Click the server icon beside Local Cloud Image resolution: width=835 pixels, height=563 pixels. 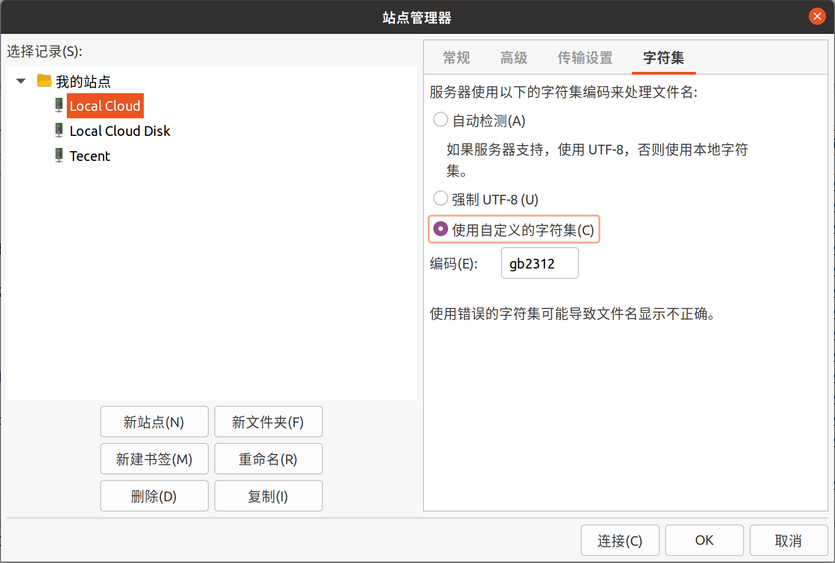click(59, 105)
